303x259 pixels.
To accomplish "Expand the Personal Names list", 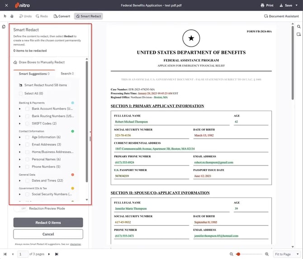I will (20, 159).
